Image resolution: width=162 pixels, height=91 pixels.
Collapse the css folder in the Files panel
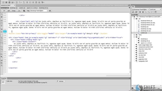[x=134, y=19]
